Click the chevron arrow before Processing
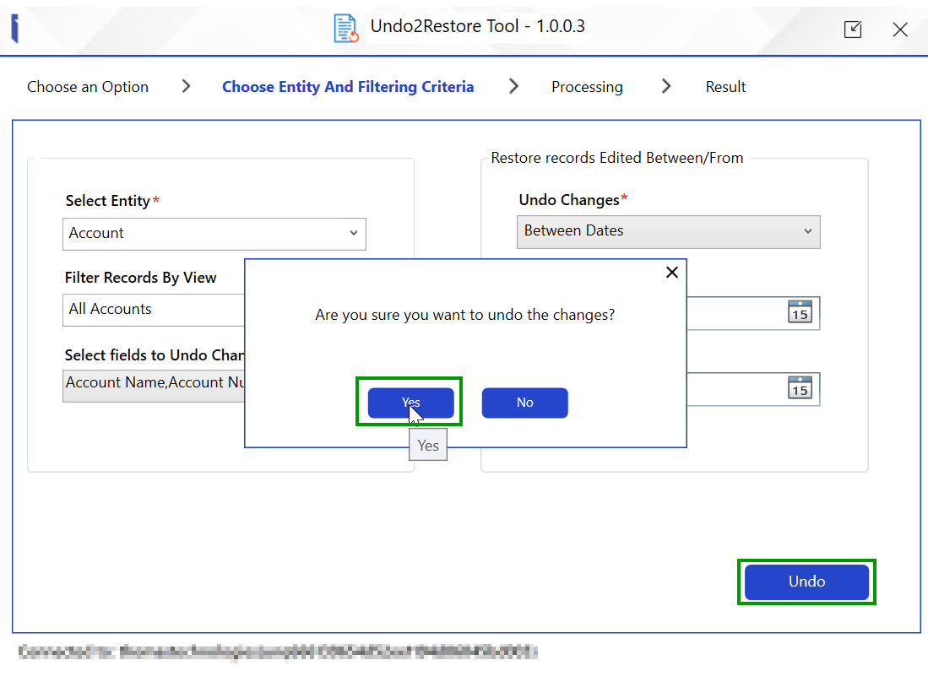Screen dimensions: 928x698 click(x=513, y=86)
